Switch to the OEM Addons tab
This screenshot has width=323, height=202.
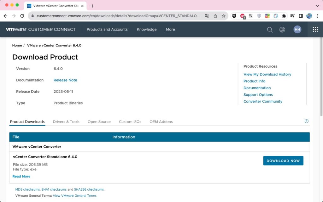161,122
